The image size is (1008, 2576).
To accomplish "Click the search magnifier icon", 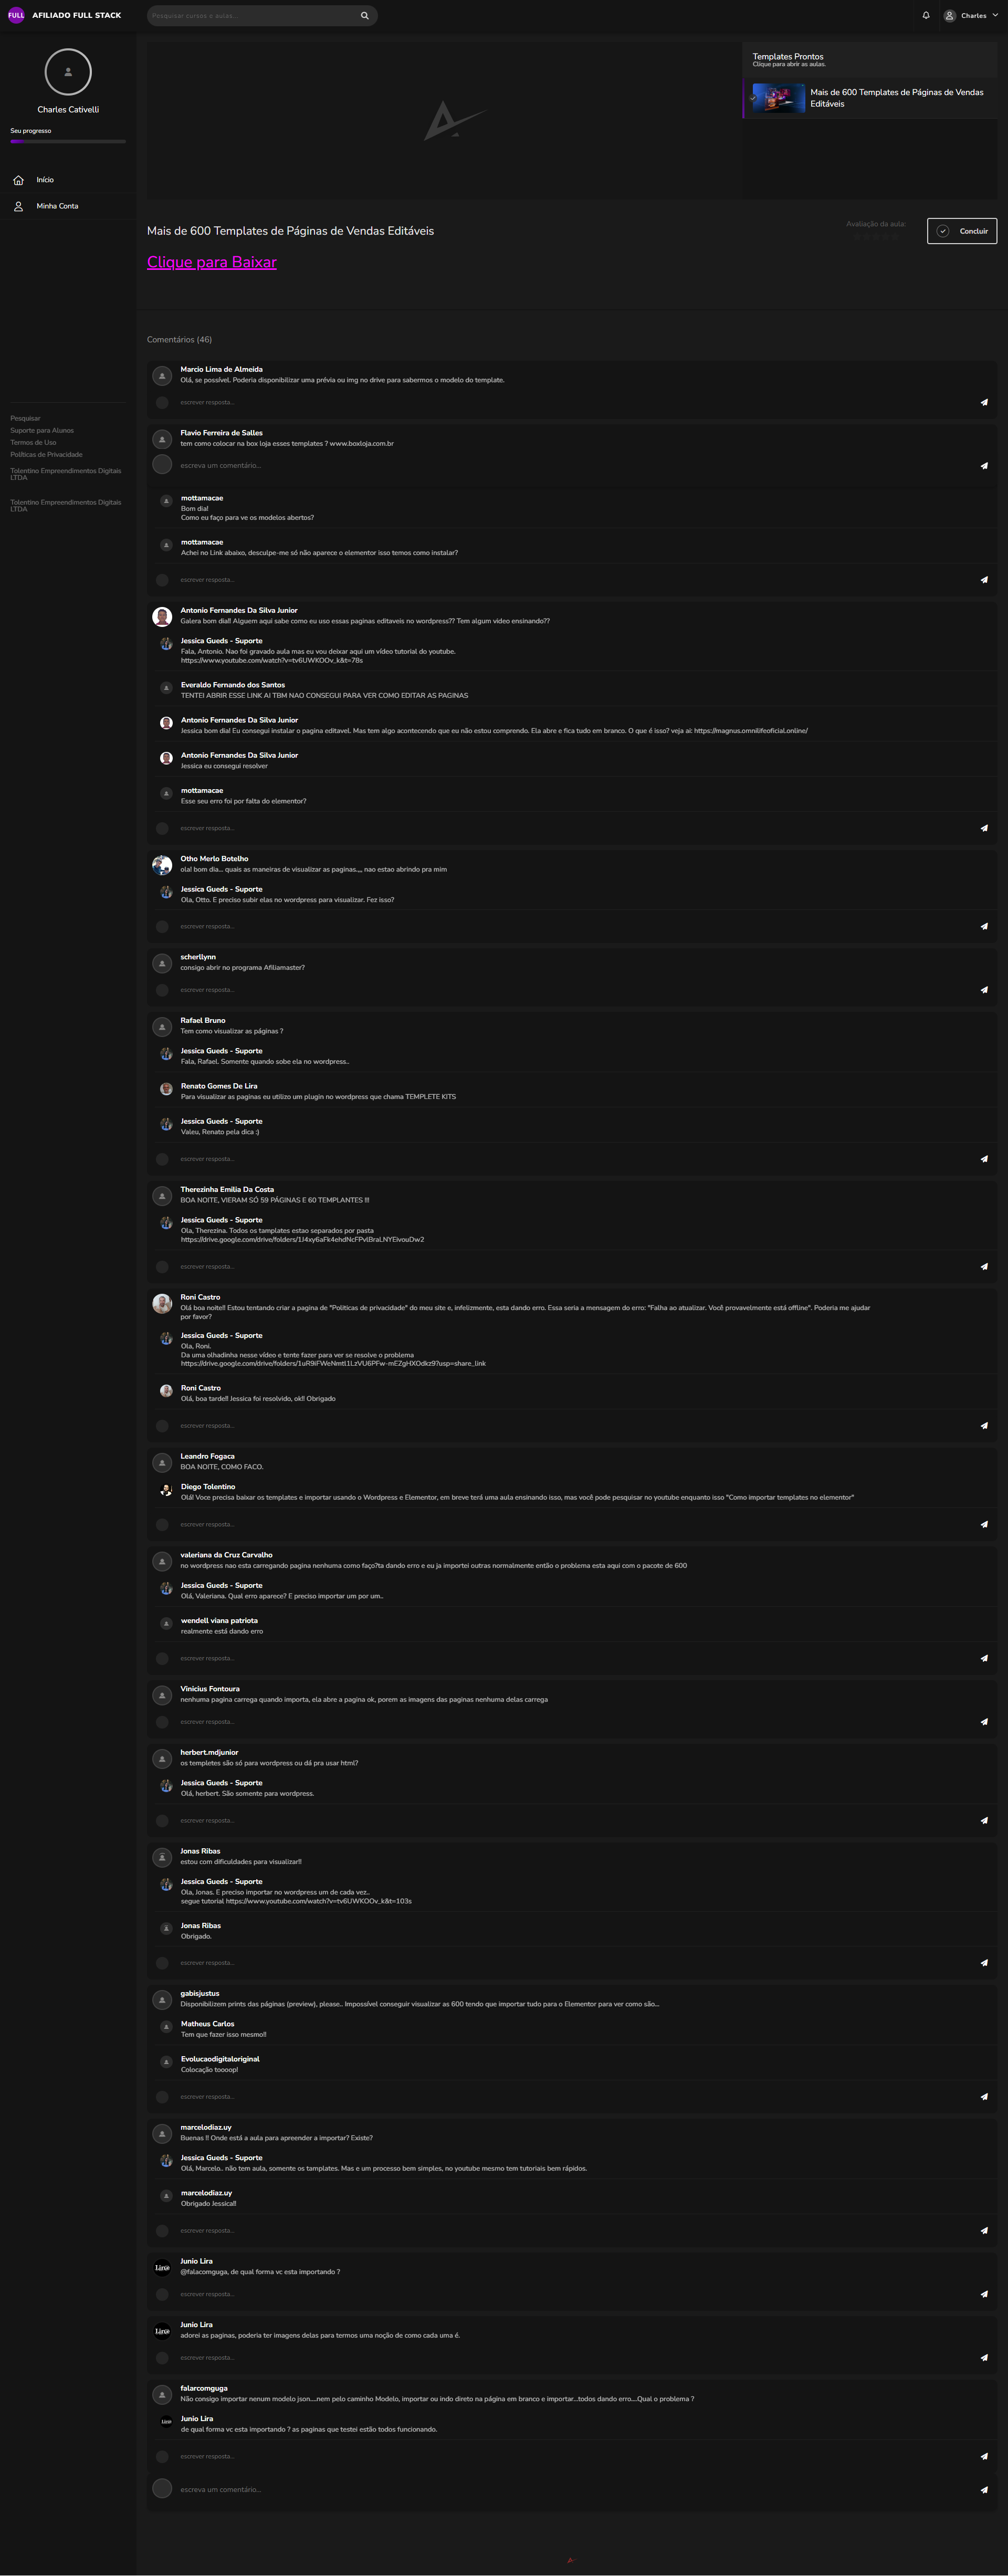I will [x=365, y=16].
